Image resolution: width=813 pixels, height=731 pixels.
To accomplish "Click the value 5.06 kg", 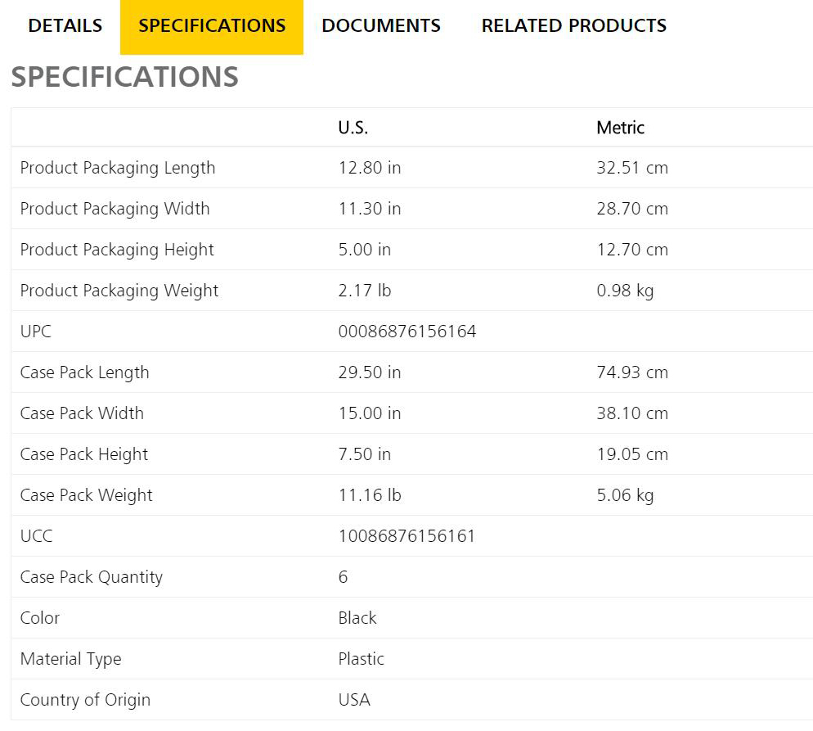I will tap(625, 496).
